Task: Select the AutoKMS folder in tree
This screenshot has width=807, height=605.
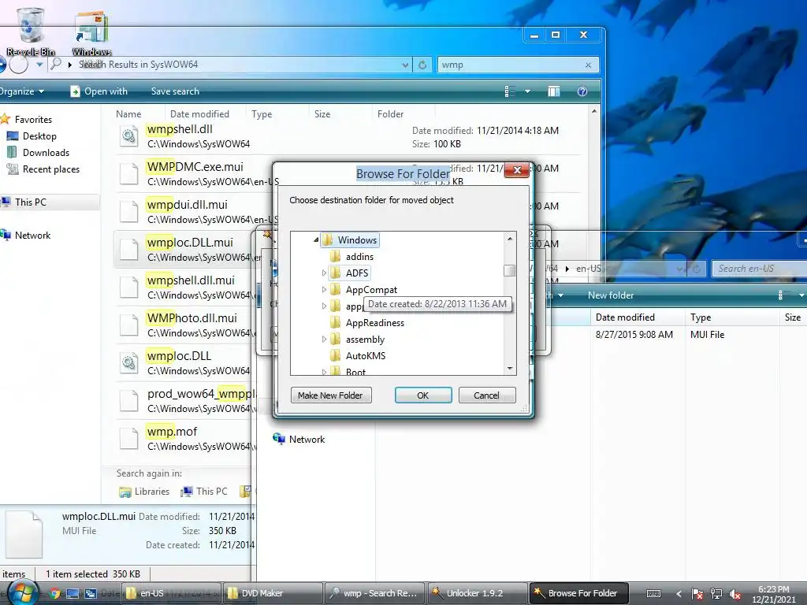Action: point(366,355)
